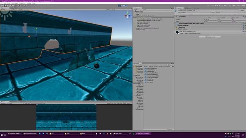Switch to the Unity taskbar window button
Image resolution: width=246 pixels, height=138 pixels.
[143, 134]
